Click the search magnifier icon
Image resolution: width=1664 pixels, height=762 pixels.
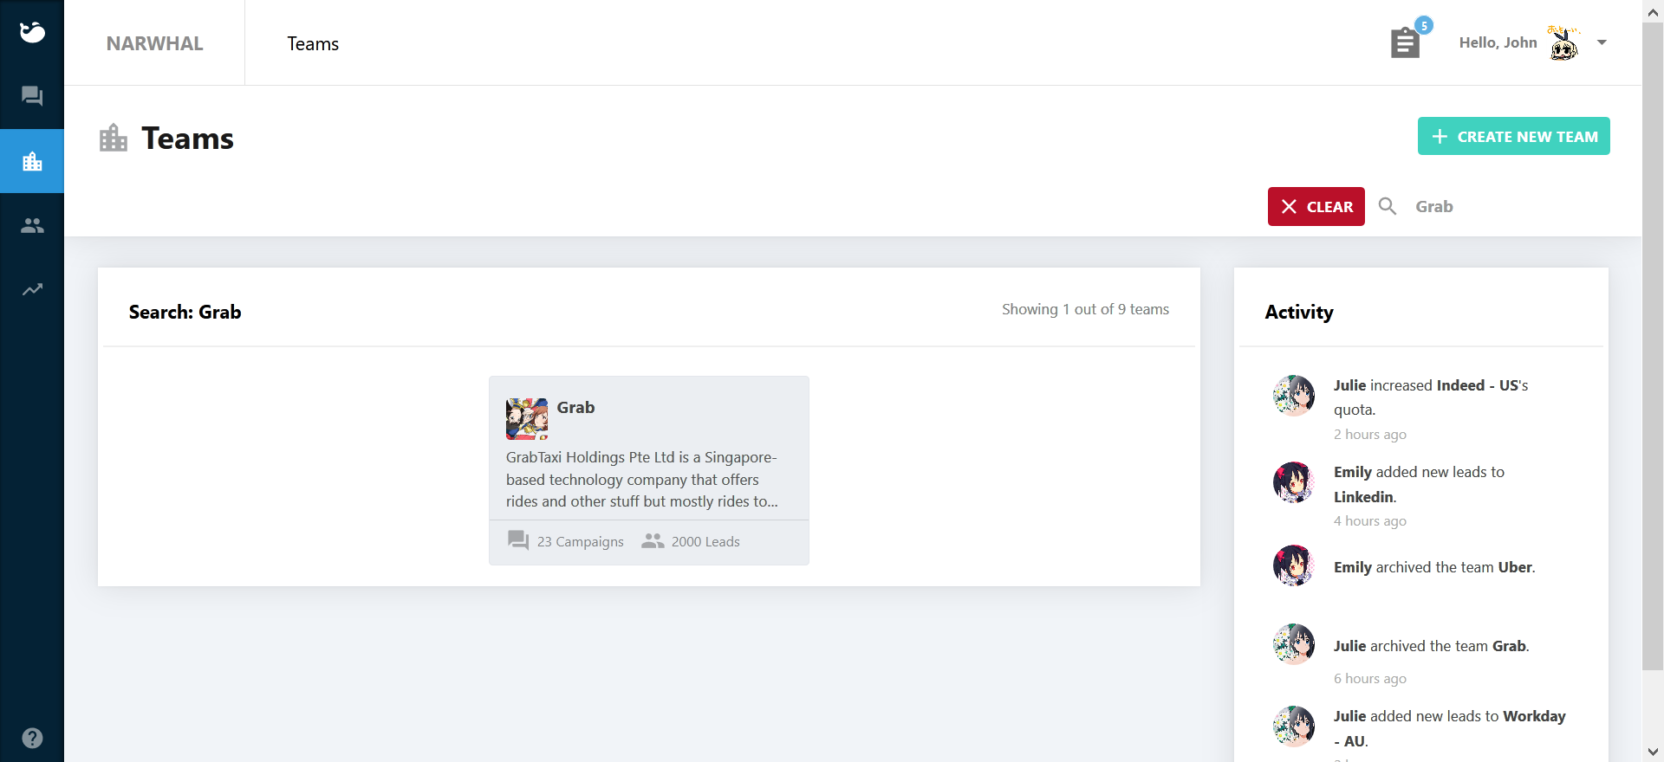(1388, 206)
